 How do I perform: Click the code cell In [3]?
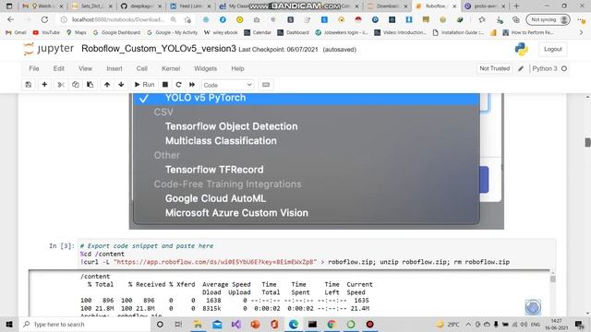[x=317, y=254]
